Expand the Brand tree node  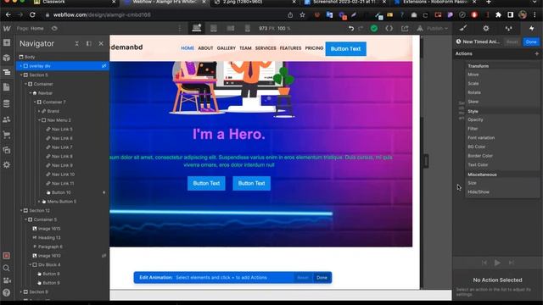pyautogui.click(x=39, y=111)
